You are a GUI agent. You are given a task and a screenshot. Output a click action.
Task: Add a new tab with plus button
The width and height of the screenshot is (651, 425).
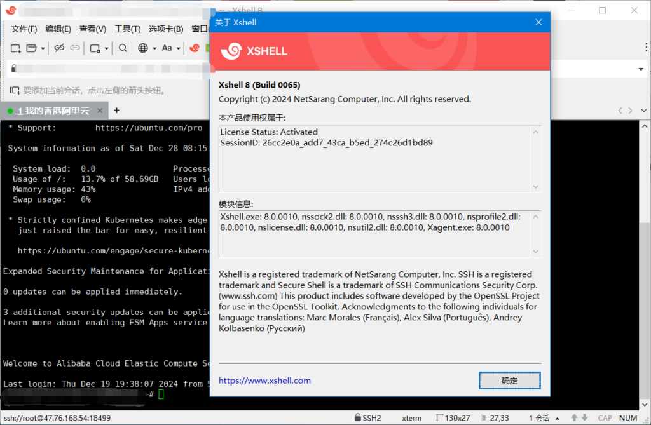pyautogui.click(x=117, y=111)
